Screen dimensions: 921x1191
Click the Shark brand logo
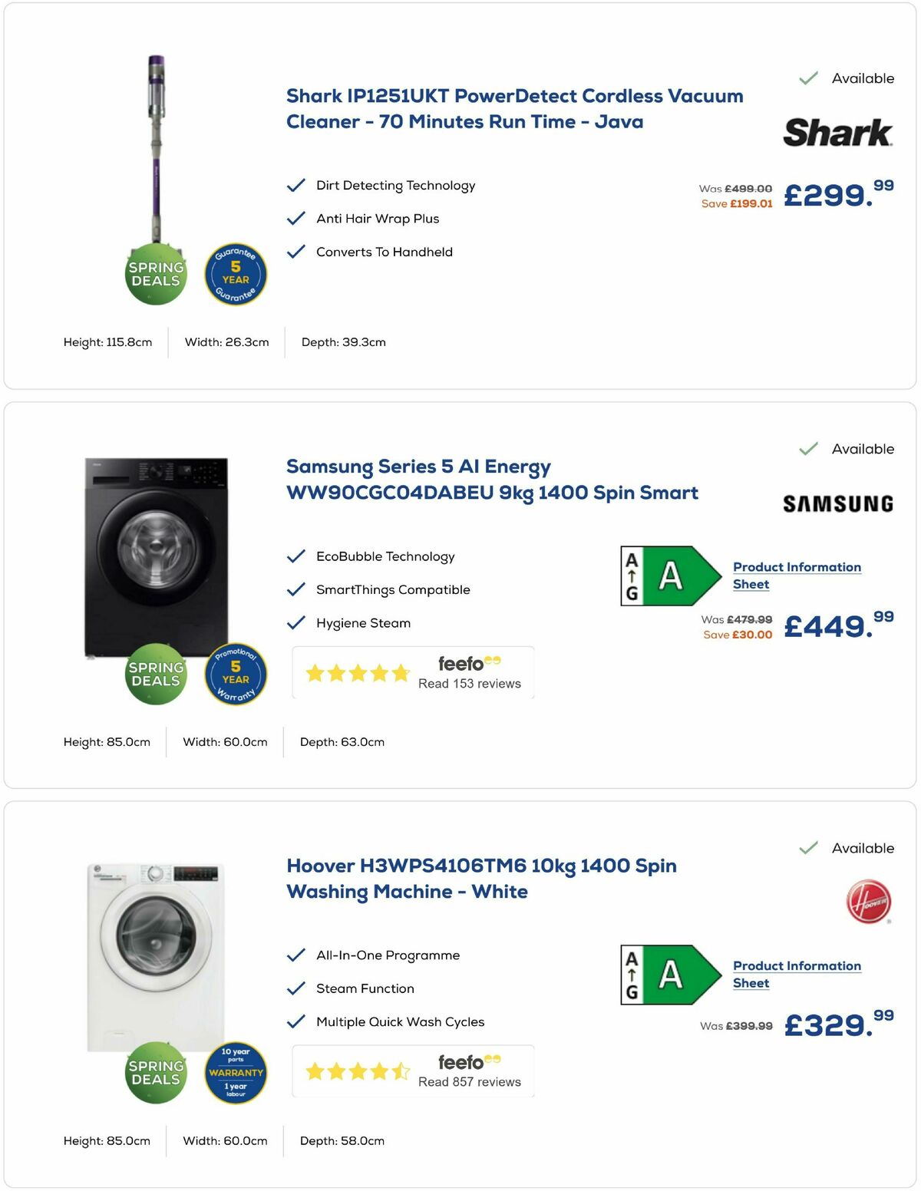coord(837,132)
